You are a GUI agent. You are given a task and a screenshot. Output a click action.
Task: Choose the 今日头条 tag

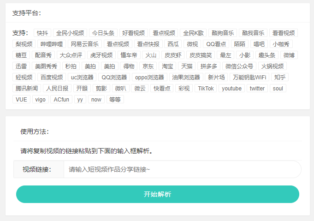pos(103,33)
